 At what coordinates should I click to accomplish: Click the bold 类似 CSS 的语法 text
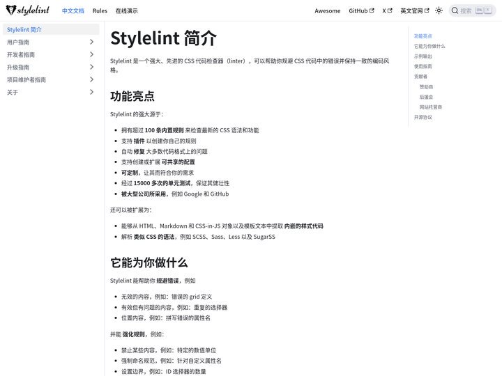point(153,237)
